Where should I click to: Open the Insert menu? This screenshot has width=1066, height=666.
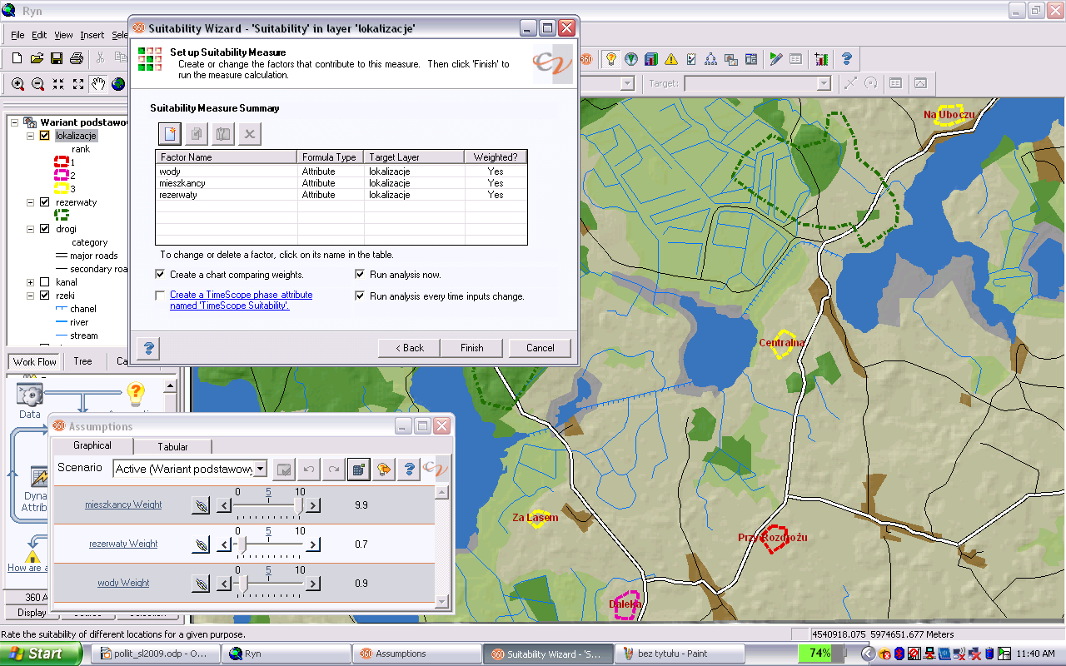(x=92, y=35)
